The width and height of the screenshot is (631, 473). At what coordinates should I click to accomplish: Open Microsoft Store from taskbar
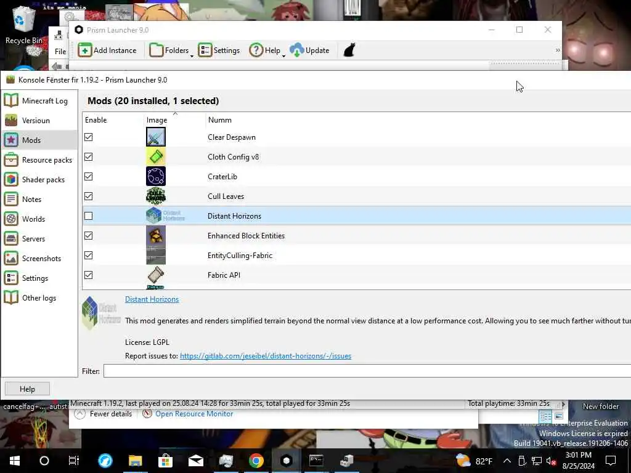165,461
